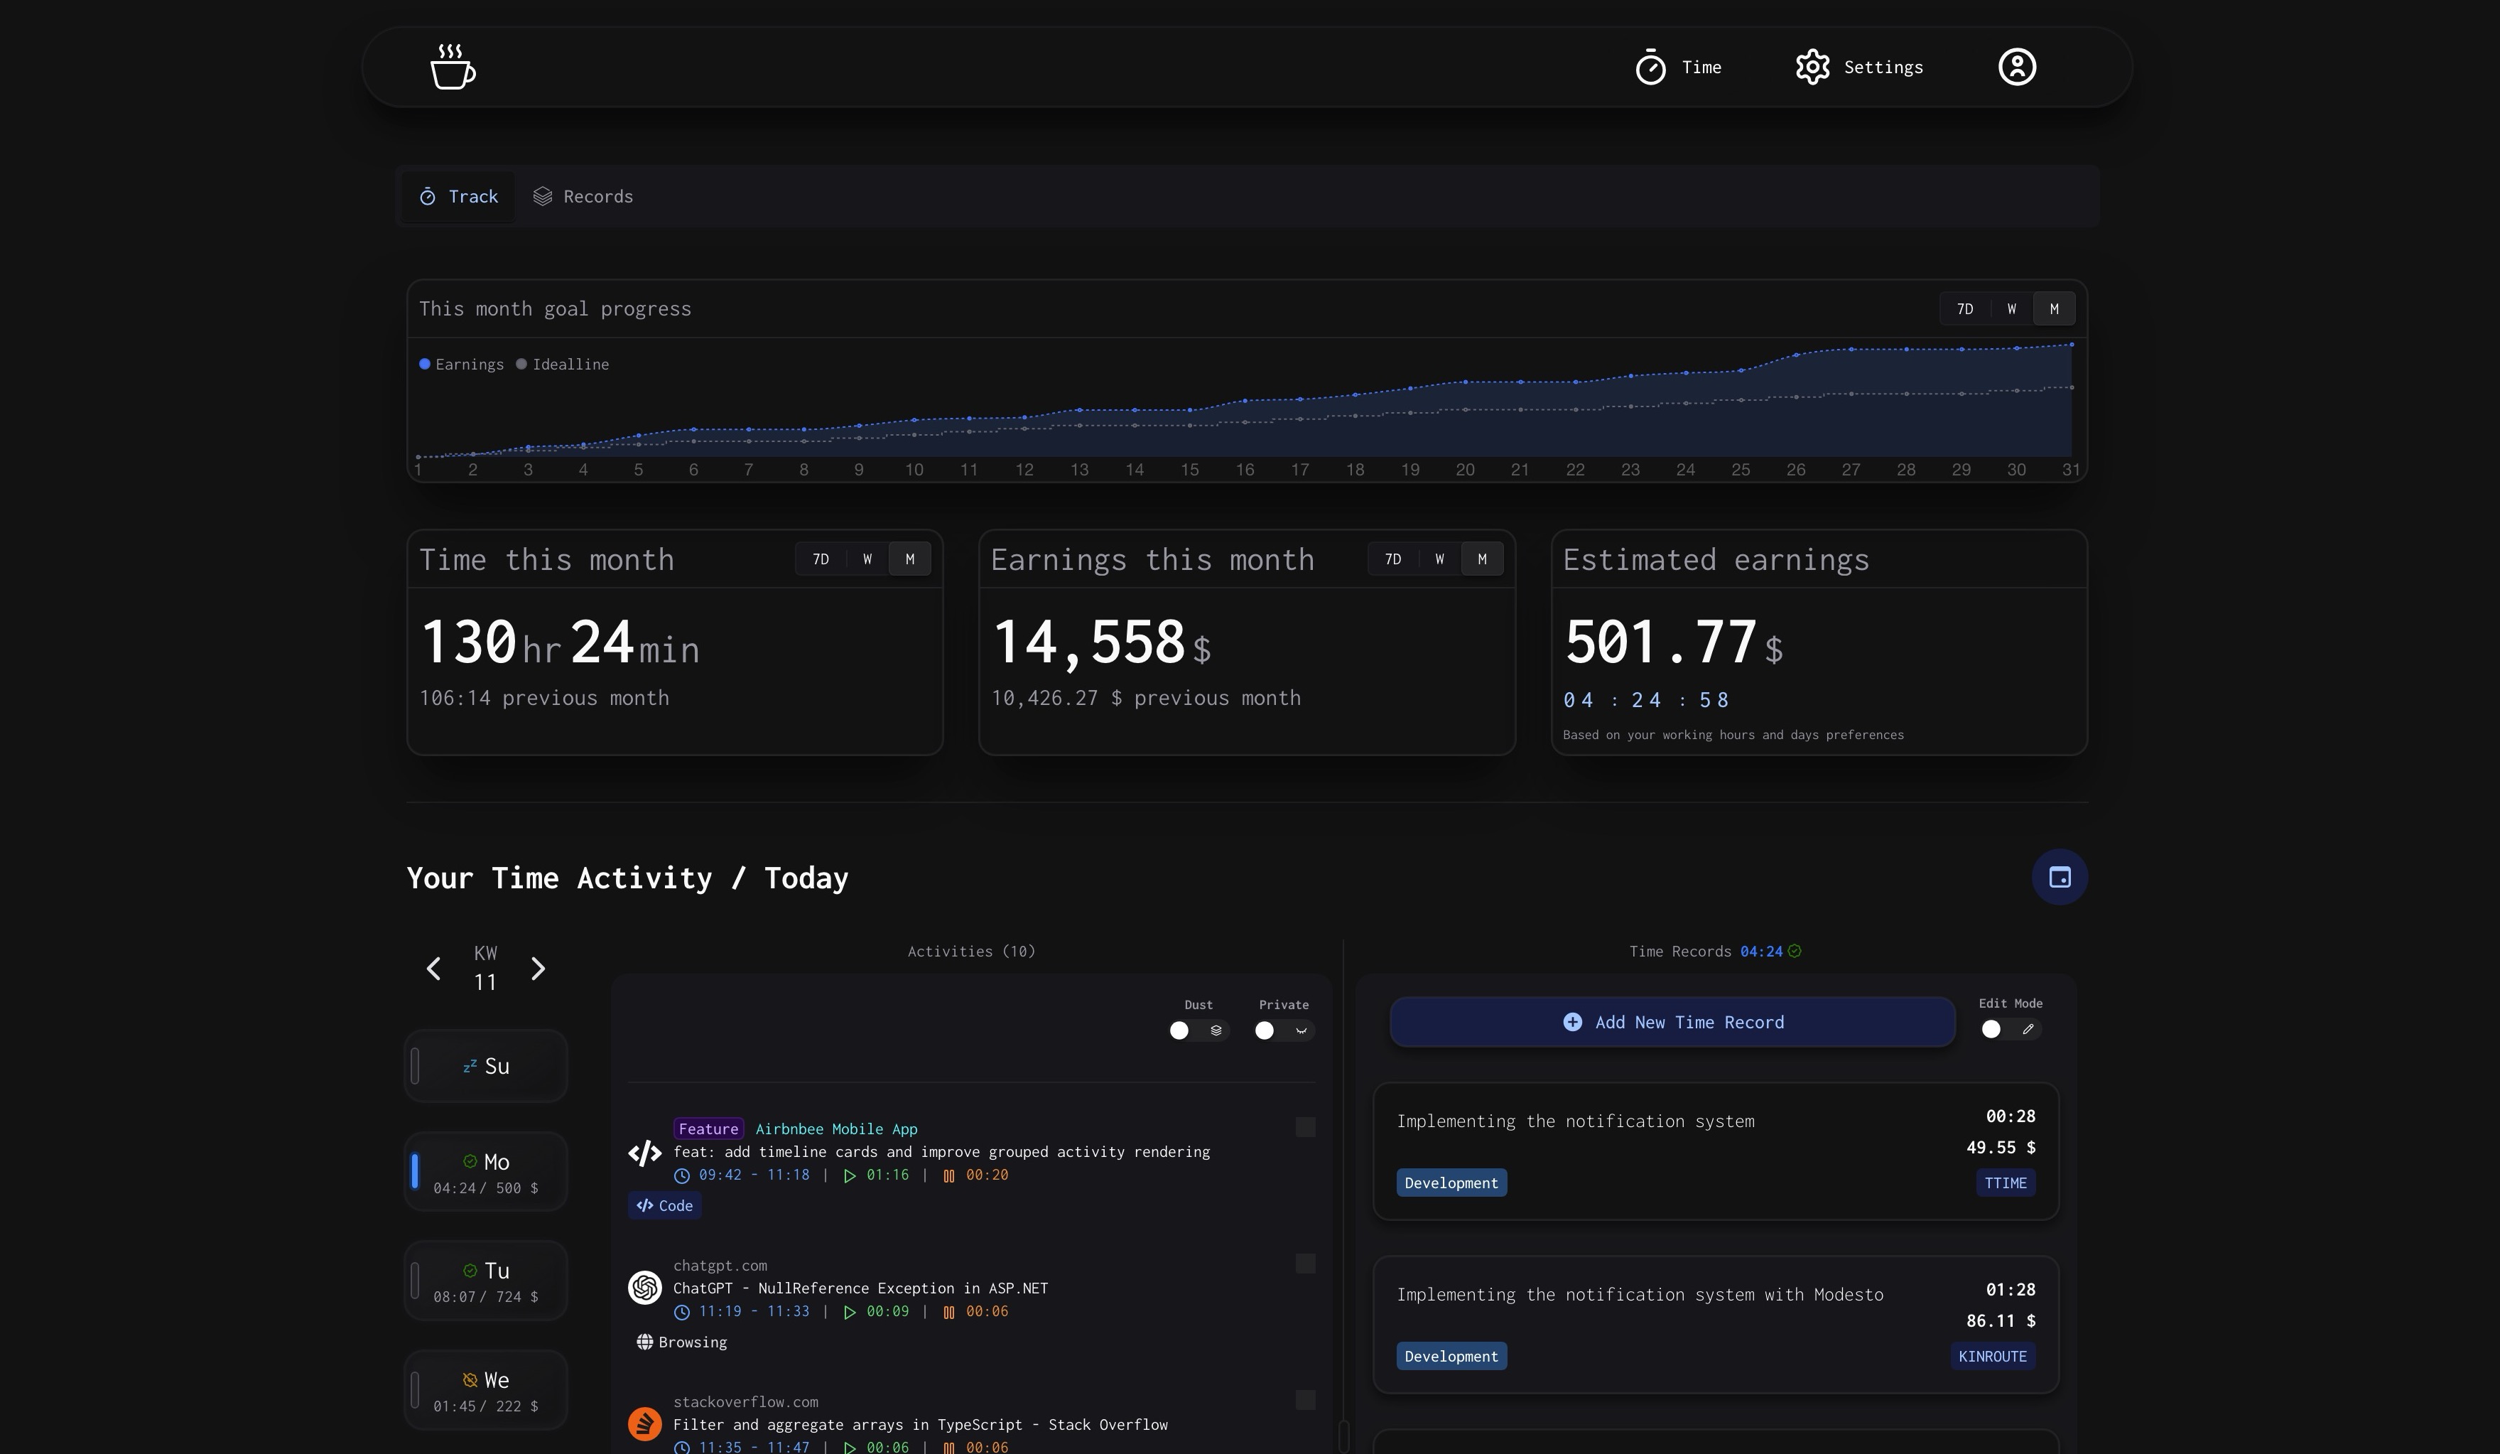
Task: Turn on Edit Mode toggle
Action: 2010,1029
